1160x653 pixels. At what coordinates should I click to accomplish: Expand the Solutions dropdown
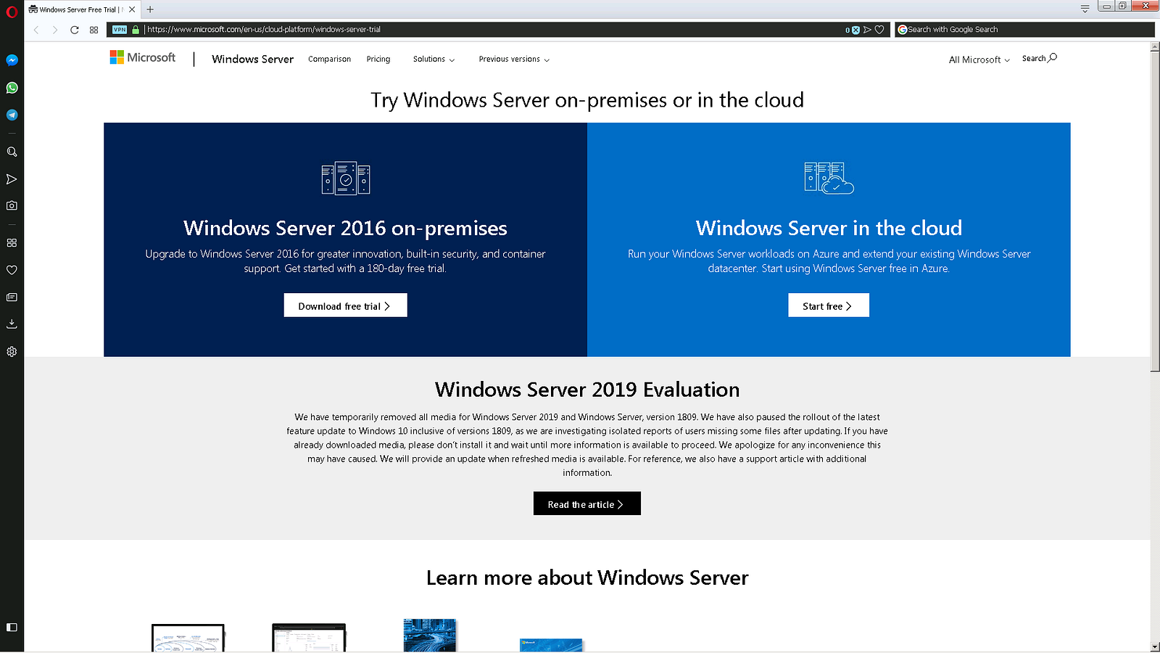434,59
